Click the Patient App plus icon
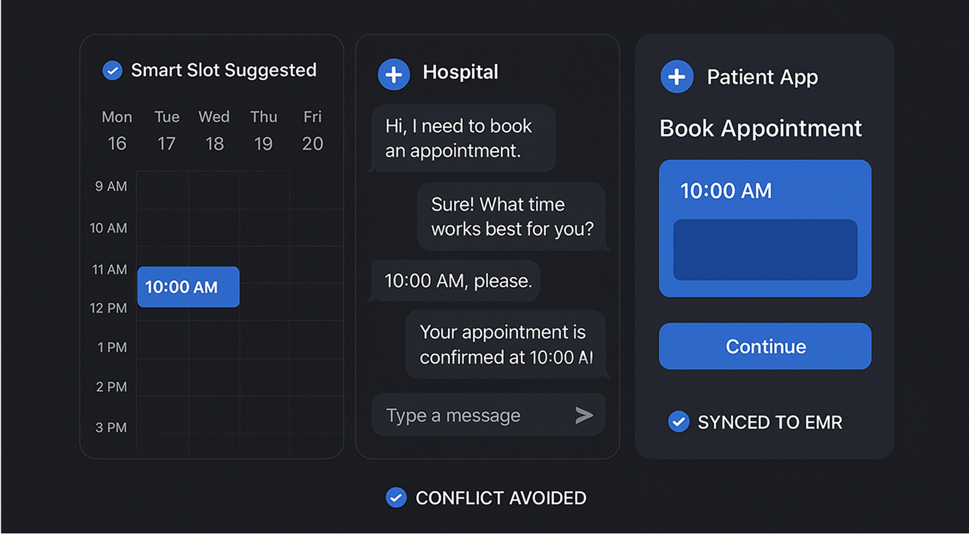Screen dimensions: 969x534 tap(677, 77)
